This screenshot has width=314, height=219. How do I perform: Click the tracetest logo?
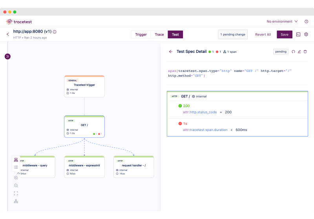(19, 22)
